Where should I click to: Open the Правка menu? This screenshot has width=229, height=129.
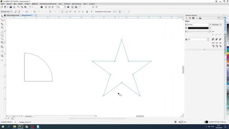click(9, 4)
